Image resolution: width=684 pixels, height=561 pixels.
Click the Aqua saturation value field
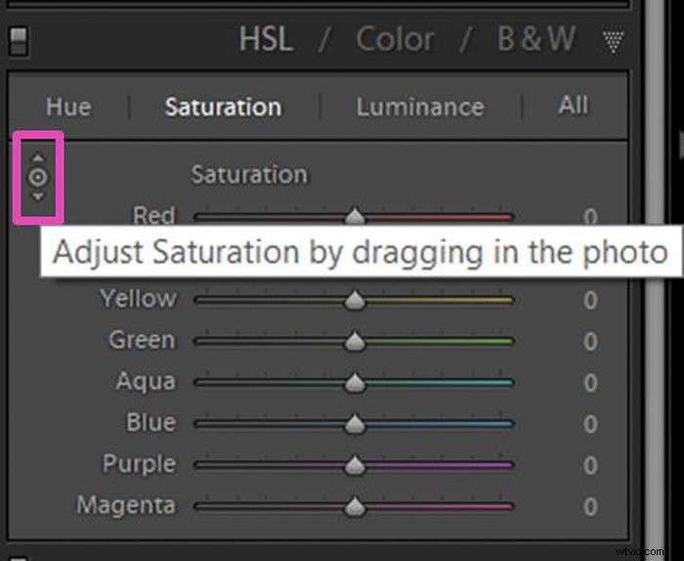click(x=590, y=382)
